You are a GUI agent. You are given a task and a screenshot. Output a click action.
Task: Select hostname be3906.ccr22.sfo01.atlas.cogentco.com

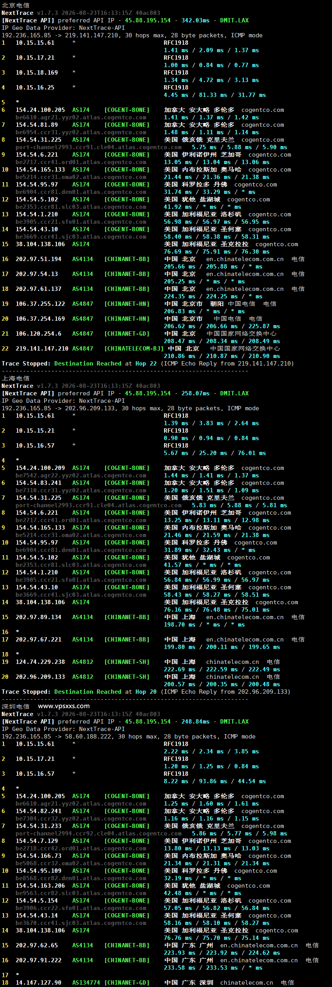point(81,908)
